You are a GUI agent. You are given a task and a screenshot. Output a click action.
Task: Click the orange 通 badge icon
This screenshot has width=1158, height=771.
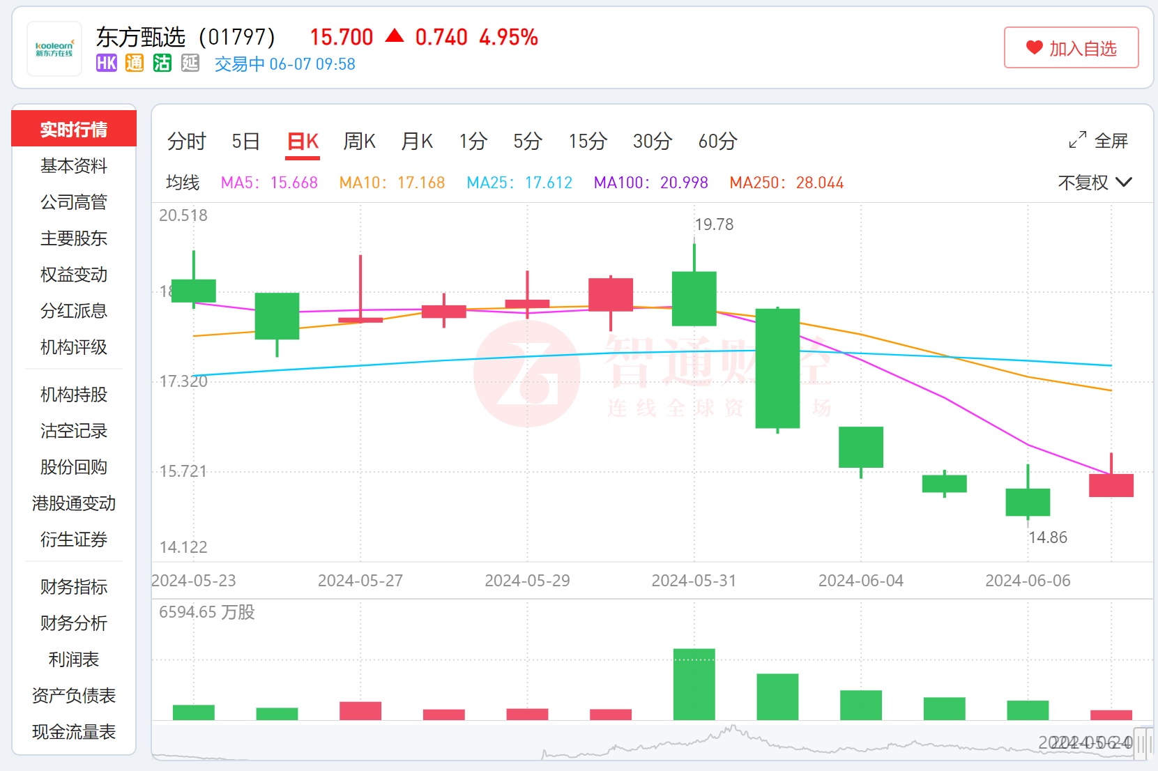tap(135, 63)
